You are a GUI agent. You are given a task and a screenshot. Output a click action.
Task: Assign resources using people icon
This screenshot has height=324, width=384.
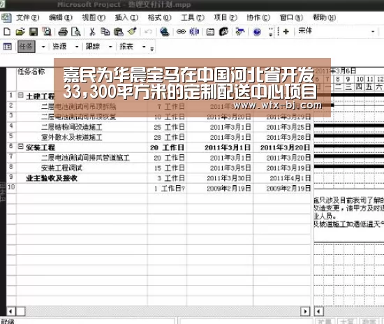tap(240, 31)
